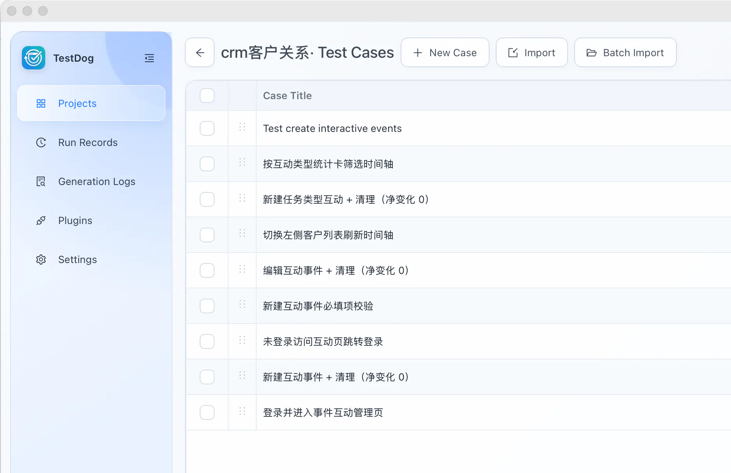
Task: Open case '登录并进入事件互动管理页'
Action: coord(323,413)
